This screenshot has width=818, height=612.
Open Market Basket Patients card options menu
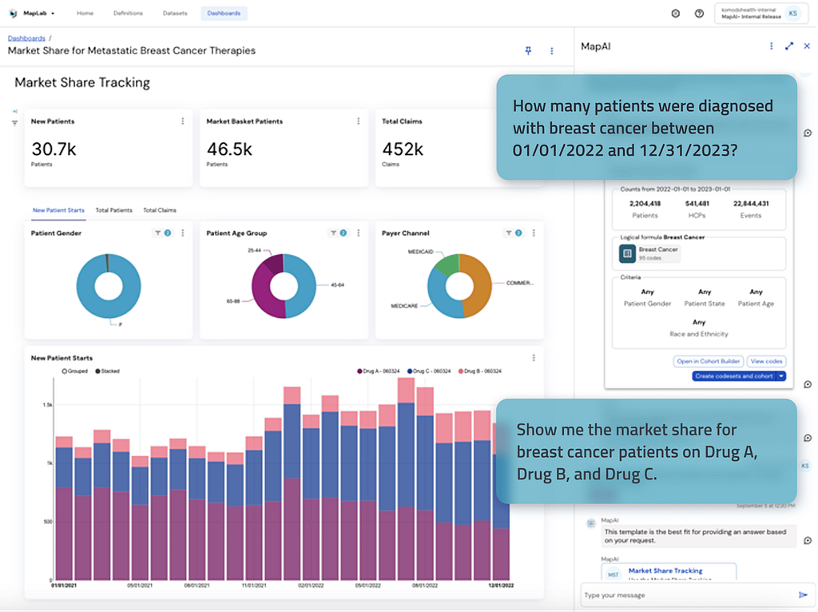pyautogui.click(x=358, y=121)
